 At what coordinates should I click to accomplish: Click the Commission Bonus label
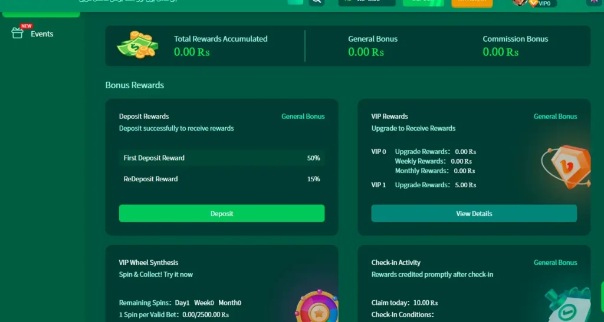tap(516, 39)
